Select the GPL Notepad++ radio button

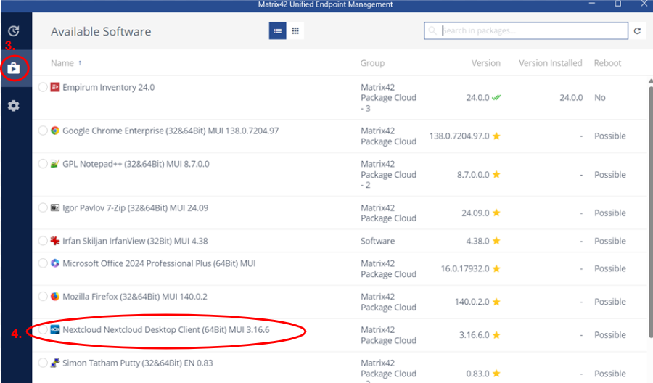[43, 164]
